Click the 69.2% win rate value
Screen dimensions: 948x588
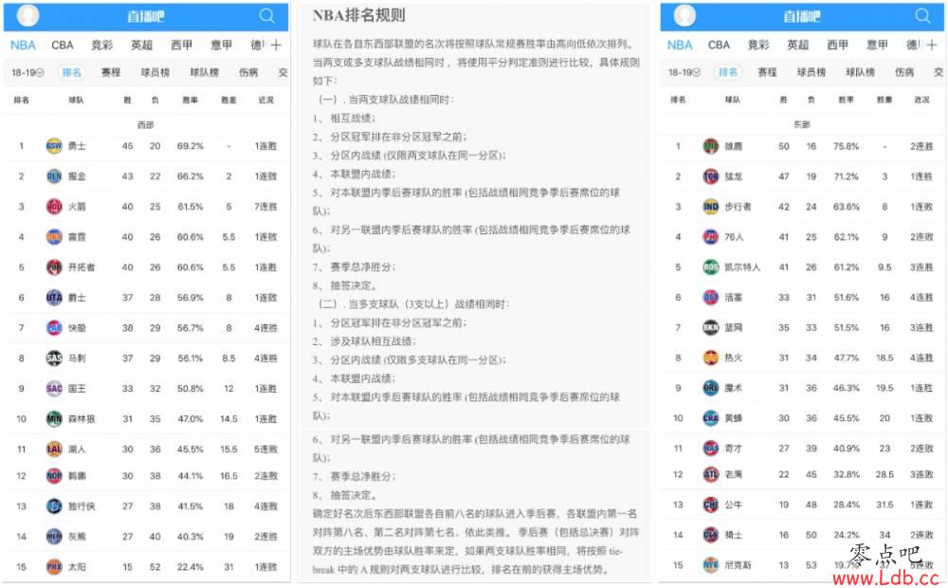click(x=191, y=146)
